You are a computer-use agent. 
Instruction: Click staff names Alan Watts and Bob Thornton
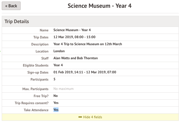pos(76,58)
